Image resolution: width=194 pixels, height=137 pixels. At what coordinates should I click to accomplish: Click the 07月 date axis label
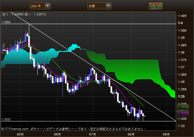click(92, 134)
